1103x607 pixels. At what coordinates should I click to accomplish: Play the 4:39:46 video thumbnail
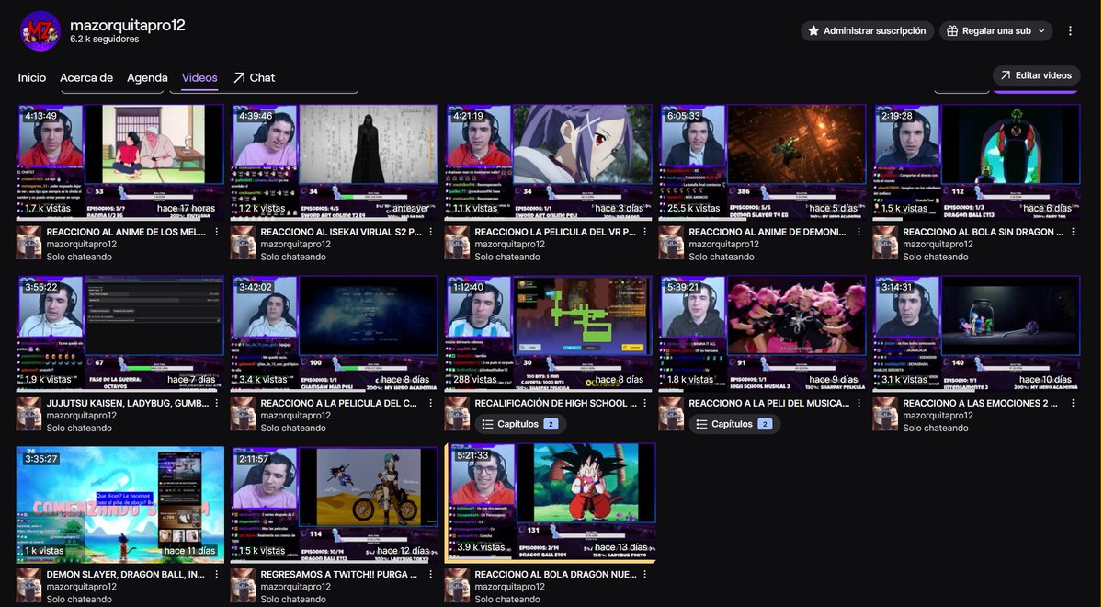click(335, 162)
